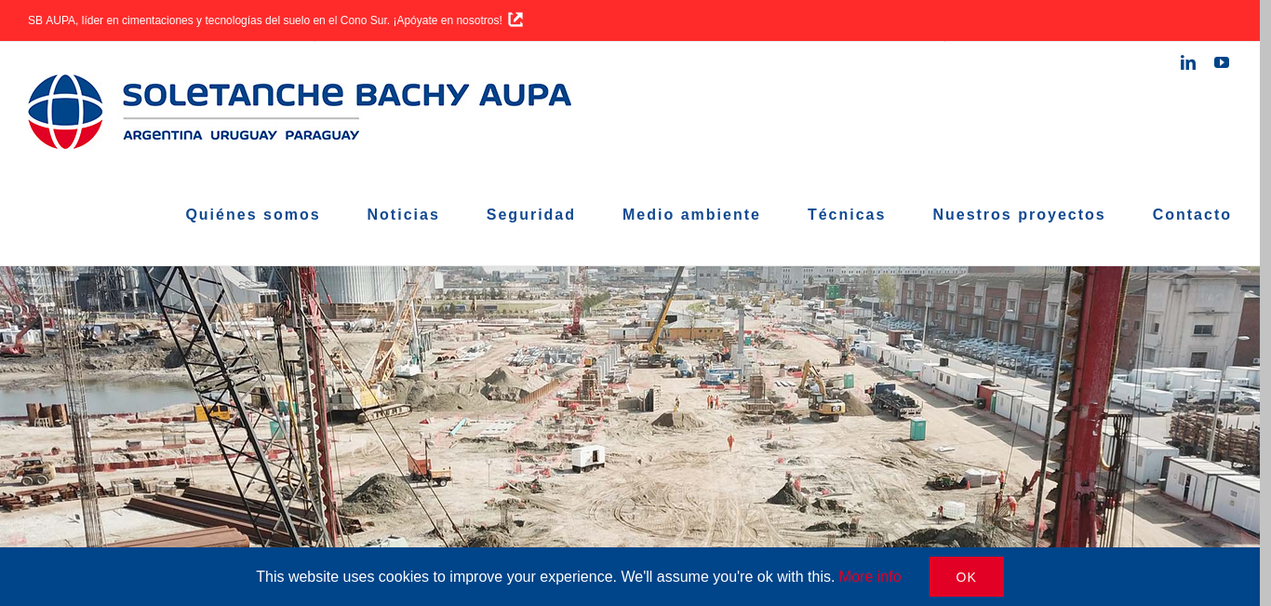Click the page vertical scrollbar
This screenshot has width=1271, height=606.
(x=1265, y=303)
